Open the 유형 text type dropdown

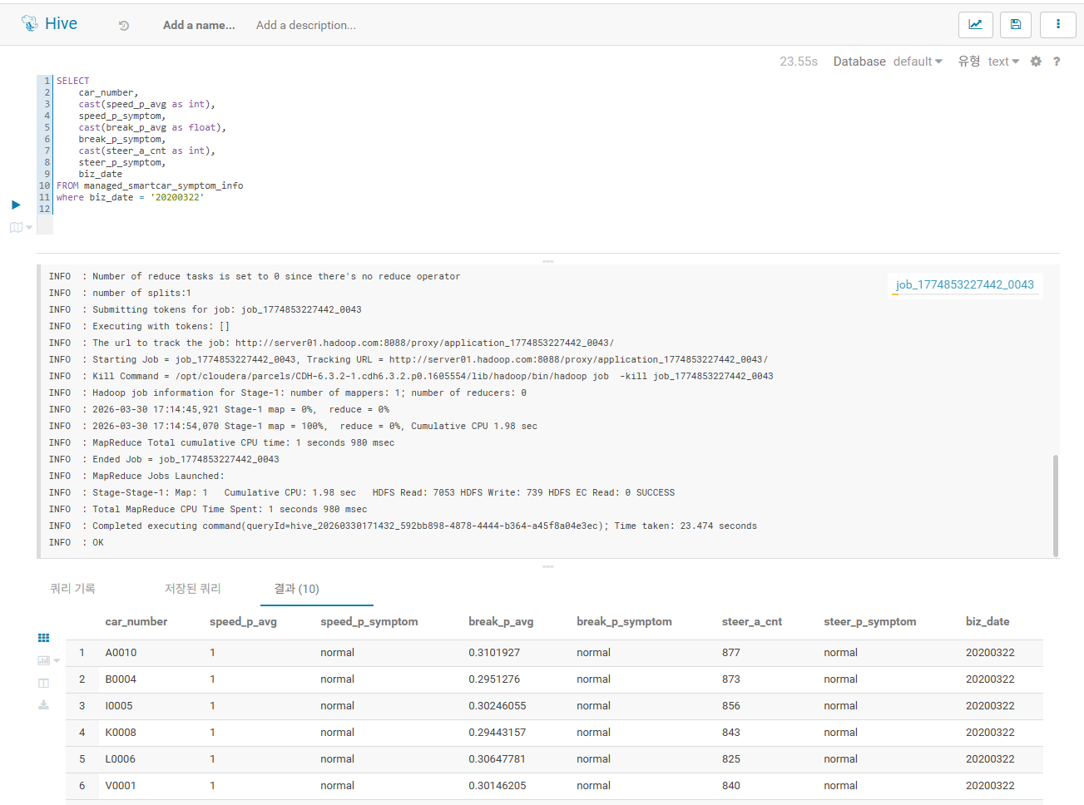1002,62
